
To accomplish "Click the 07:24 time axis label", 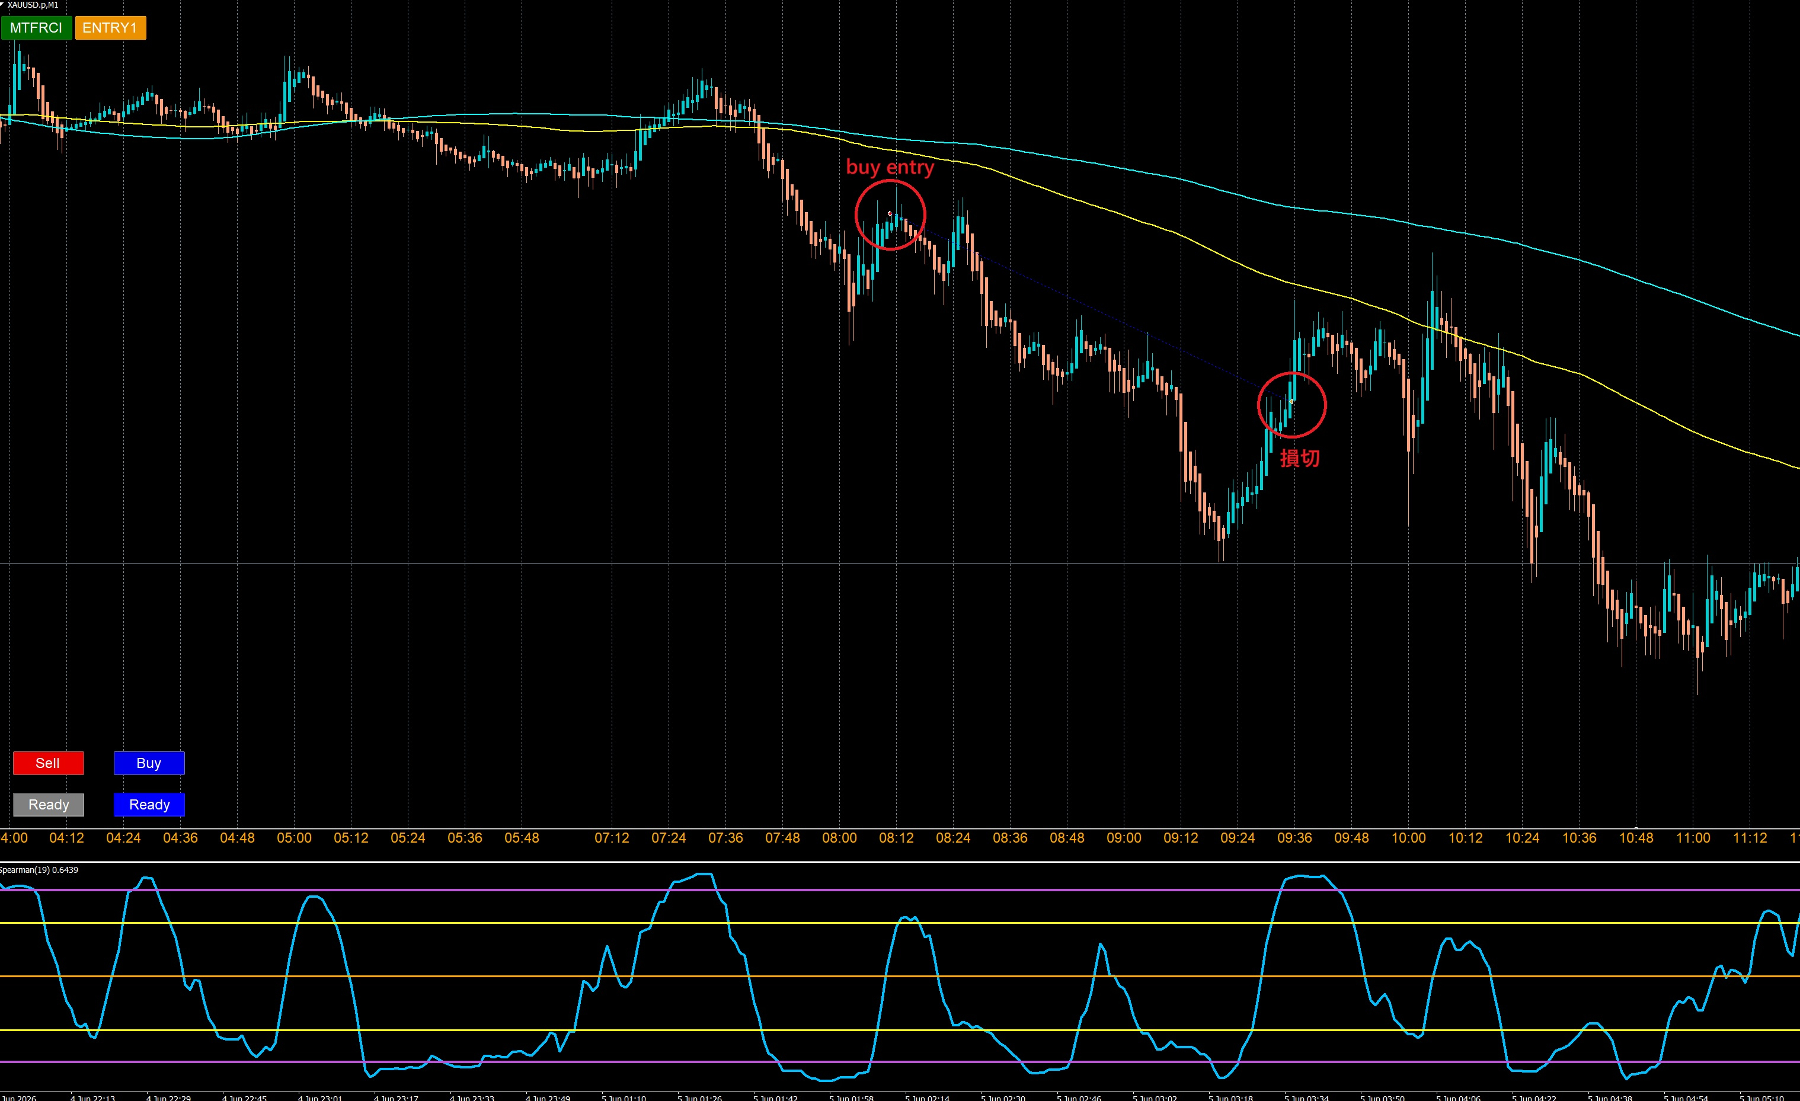I will point(669,838).
